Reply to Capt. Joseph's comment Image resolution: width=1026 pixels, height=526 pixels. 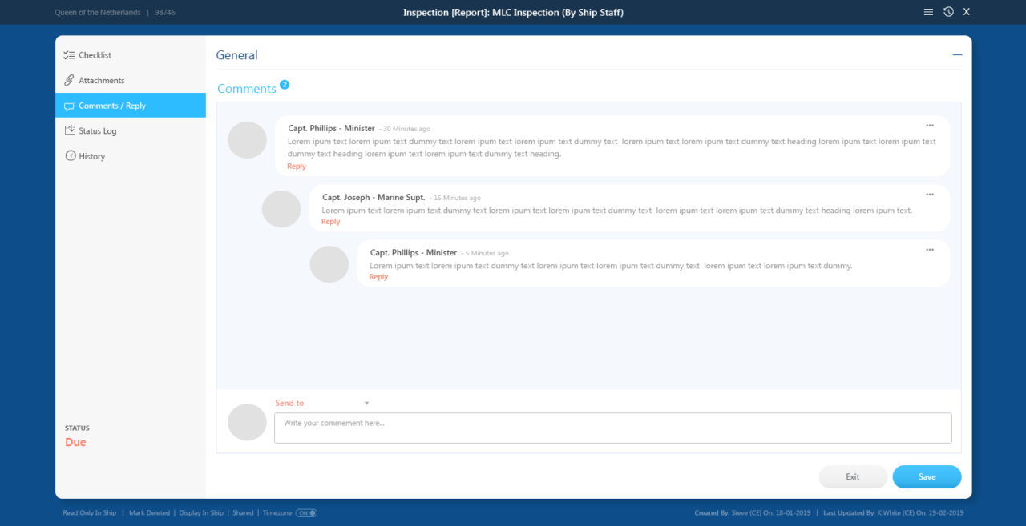(x=330, y=222)
